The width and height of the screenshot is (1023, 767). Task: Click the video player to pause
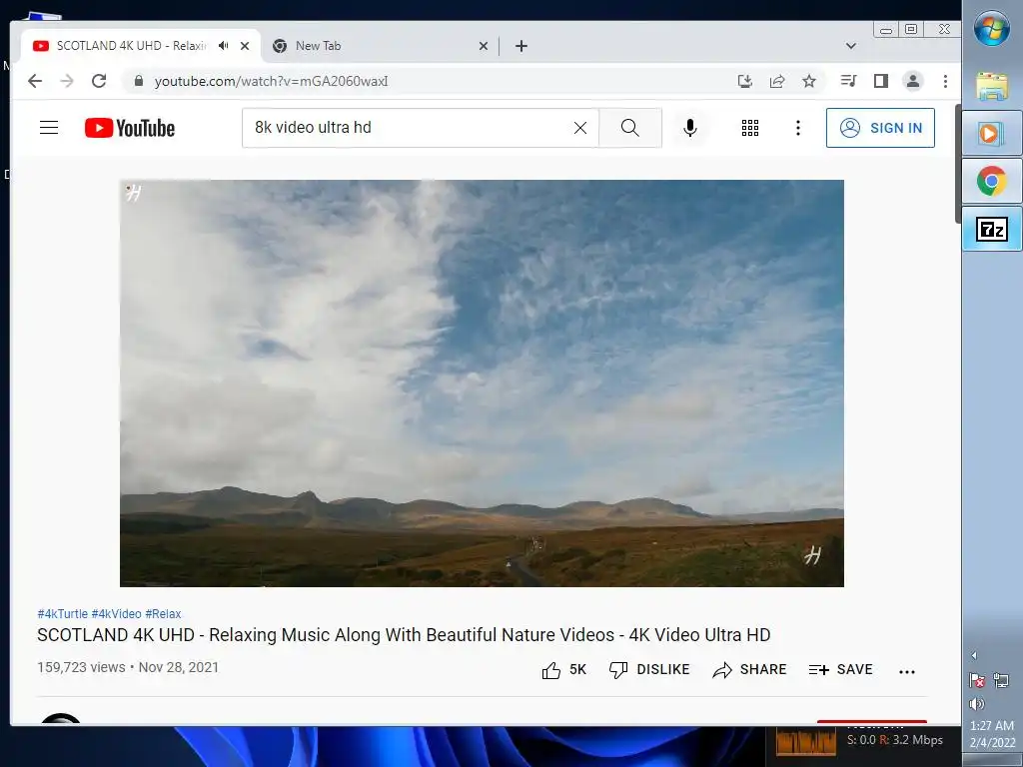(482, 383)
